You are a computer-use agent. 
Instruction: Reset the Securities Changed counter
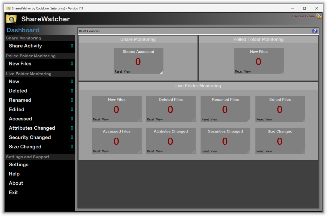(x=205, y=151)
